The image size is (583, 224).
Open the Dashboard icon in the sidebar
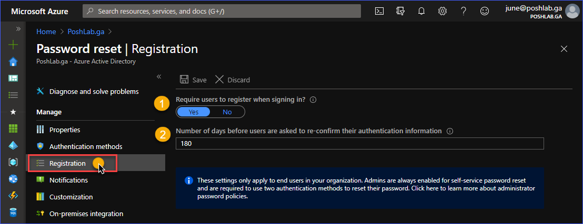point(13,78)
